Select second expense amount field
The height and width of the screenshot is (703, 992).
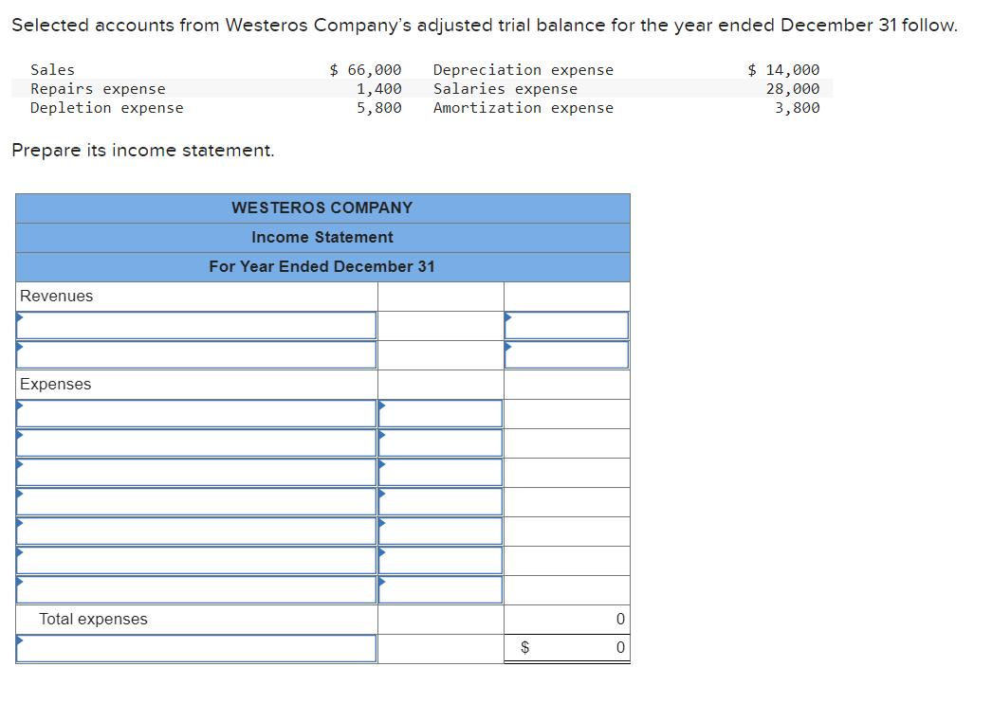pos(440,443)
